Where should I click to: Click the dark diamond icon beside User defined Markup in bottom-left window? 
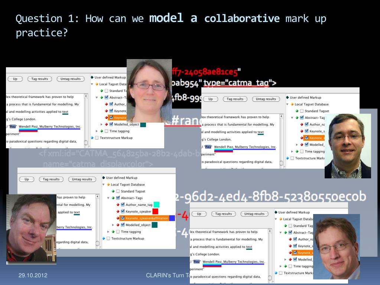coord(104,178)
